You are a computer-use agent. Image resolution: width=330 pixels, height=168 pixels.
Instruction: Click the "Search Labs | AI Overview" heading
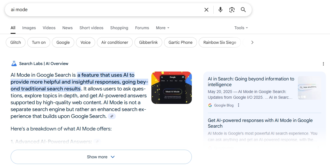tap(44, 64)
